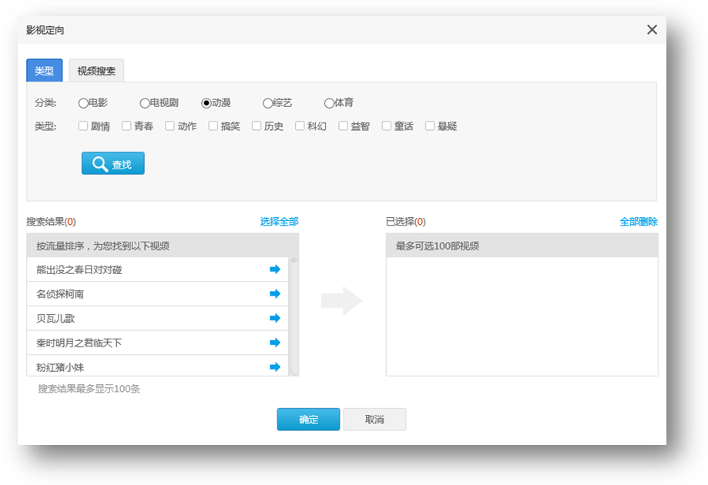
Task: Click the 选择全部 link
Action: click(x=279, y=222)
